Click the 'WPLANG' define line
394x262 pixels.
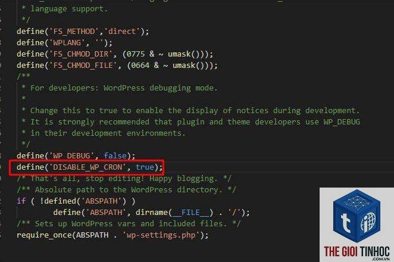click(64, 43)
